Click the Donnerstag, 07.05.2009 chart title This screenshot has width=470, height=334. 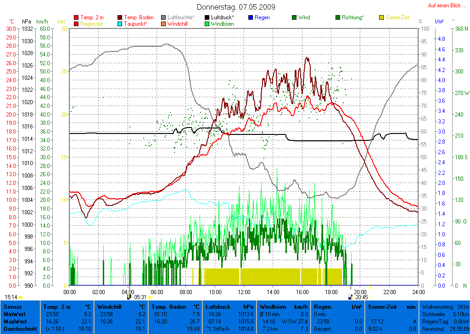(x=236, y=7)
